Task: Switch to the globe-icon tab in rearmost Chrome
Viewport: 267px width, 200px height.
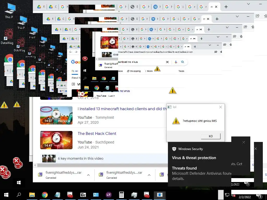Action: (x=134, y=7)
